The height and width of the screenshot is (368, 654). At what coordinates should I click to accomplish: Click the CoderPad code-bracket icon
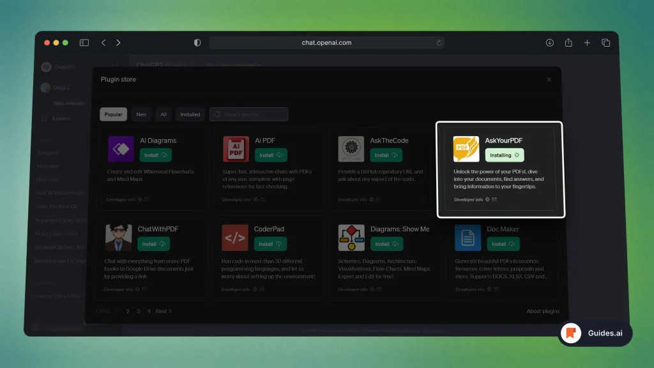235,238
